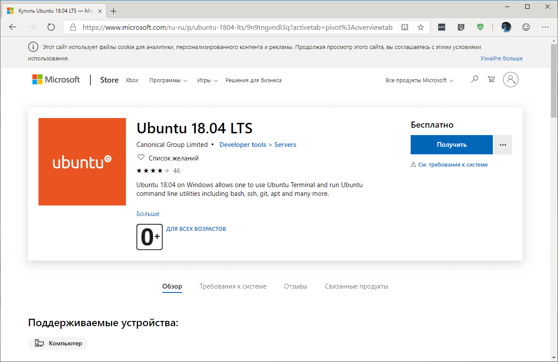Viewport: 558px width, 362px height.
Task: View the shopping cart
Action: (x=491, y=79)
